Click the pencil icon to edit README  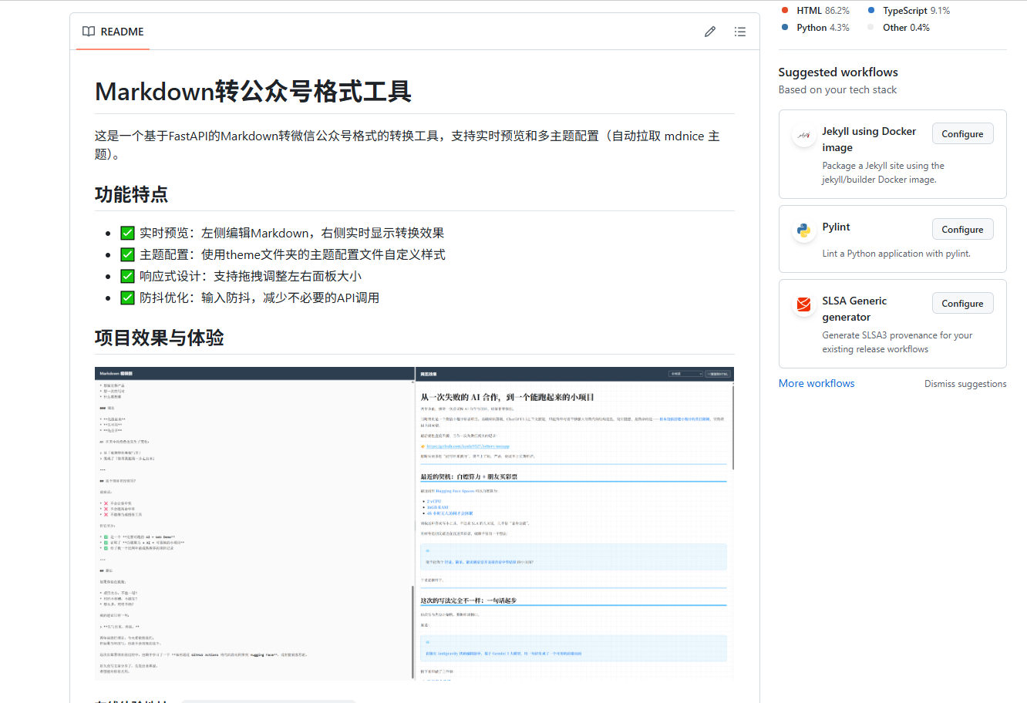[709, 32]
